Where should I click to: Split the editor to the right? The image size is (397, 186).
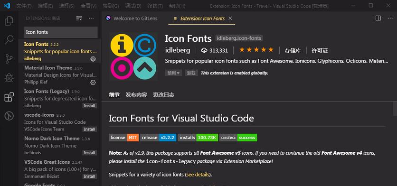click(378, 18)
